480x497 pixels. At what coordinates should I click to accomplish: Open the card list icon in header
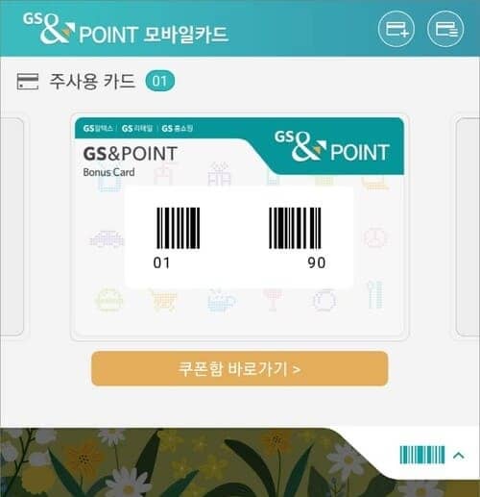click(445, 29)
